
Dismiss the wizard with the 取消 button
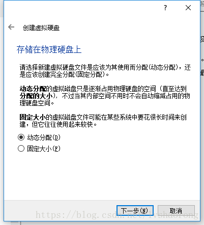point(176,211)
